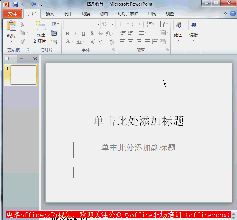Open the Slide Show (幻灯片放映) tab

[x=128, y=14]
